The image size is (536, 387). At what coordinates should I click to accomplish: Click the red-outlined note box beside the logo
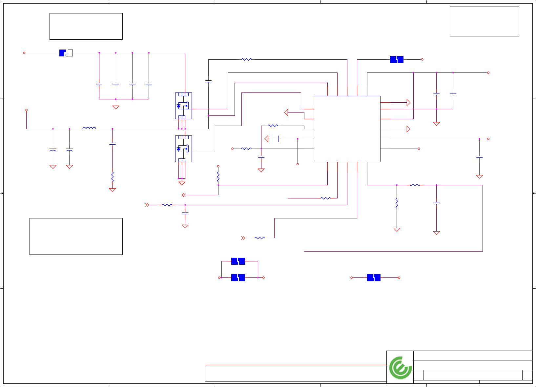pos(296,373)
